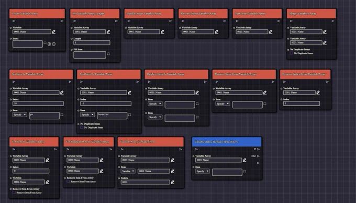Click the Switch field showing 0001

tap(146, 182)
